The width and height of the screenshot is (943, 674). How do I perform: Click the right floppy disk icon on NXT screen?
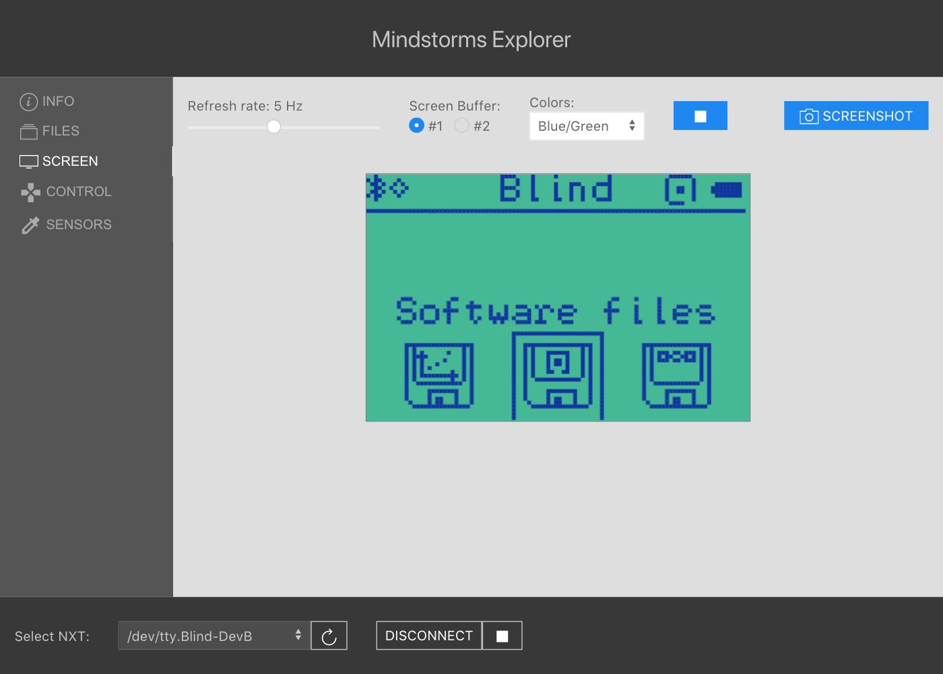676,376
